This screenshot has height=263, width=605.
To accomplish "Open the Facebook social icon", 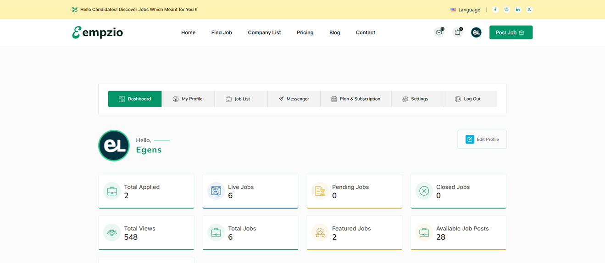I will click(x=495, y=9).
